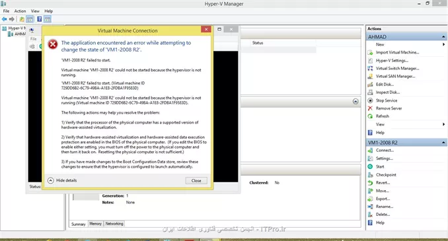Viewport: 448px width, 241px height.
Task: Click Import Virtual Machine... action
Action: click(x=397, y=53)
